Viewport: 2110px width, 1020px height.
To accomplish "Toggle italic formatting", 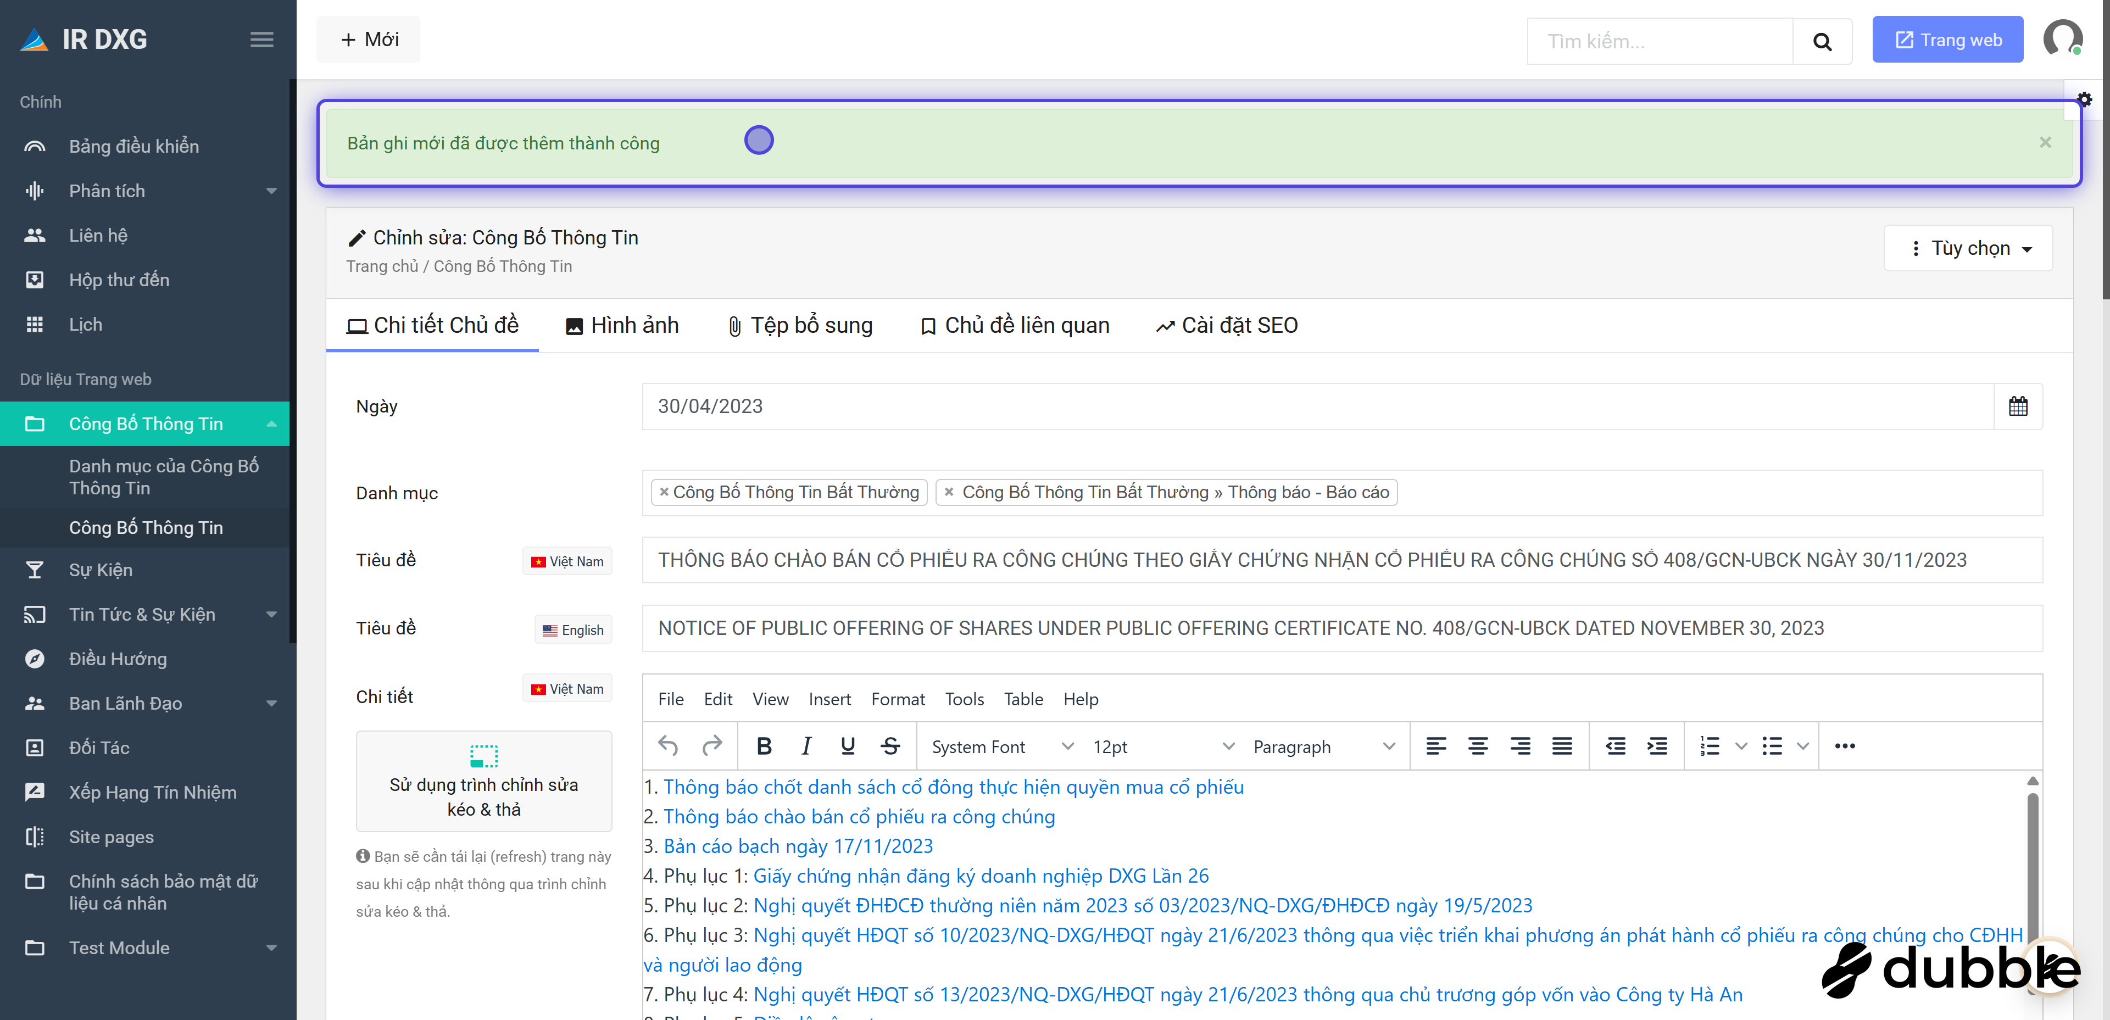I will pyautogui.click(x=806, y=745).
